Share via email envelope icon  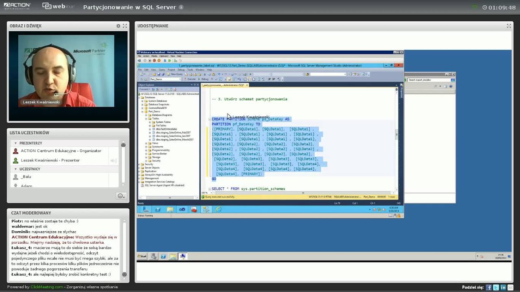(x=510, y=287)
